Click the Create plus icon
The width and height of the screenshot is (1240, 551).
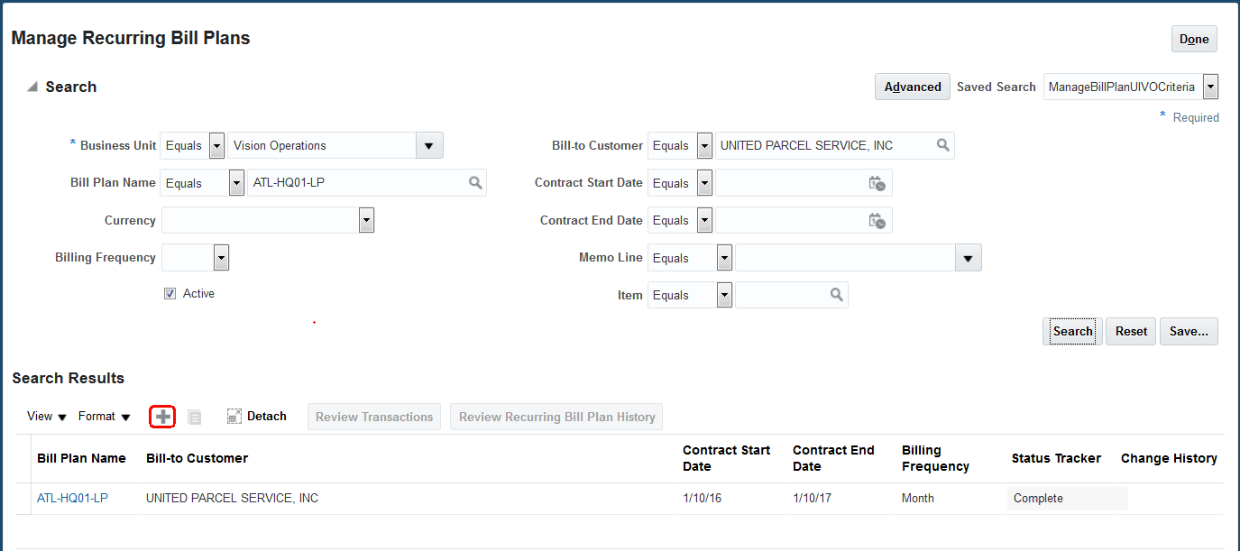(162, 417)
